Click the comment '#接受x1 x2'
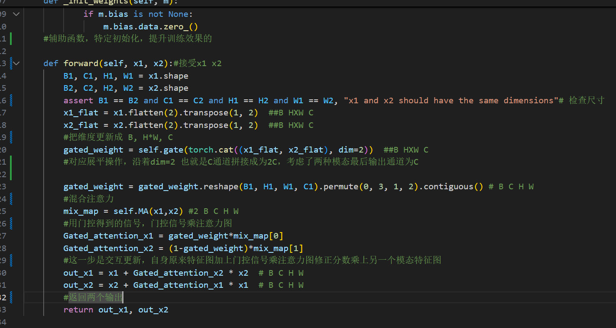 click(197, 64)
